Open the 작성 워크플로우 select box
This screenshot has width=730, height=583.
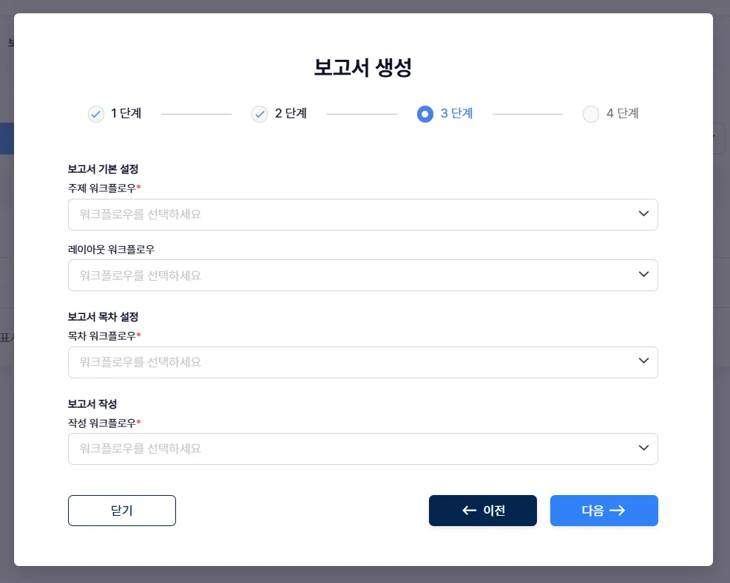tap(348, 449)
